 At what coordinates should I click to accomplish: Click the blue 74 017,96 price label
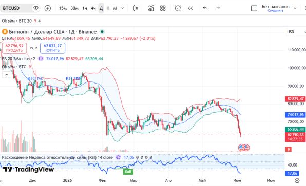coord(295,115)
